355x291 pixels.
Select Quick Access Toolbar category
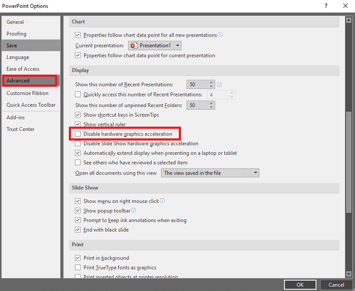[31, 105]
